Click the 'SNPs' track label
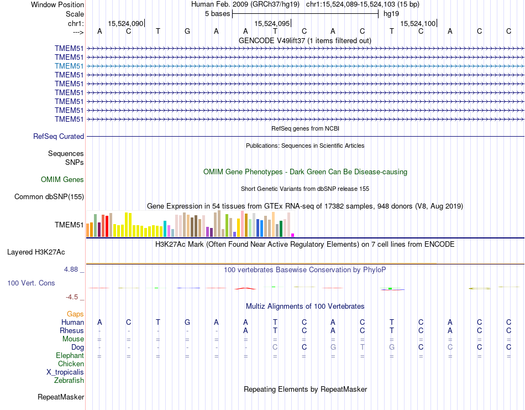The height and width of the screenshot is (410, 525). 75,162
